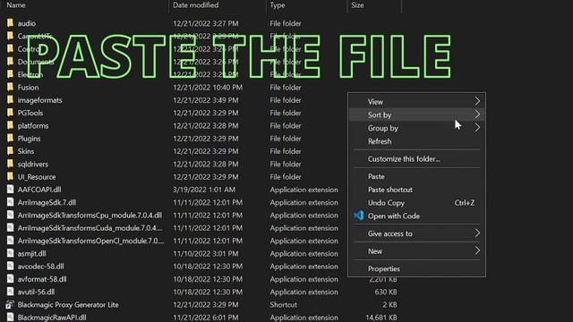
Task: Select the UI_Resource folder icon
Action: pos(10,176)
